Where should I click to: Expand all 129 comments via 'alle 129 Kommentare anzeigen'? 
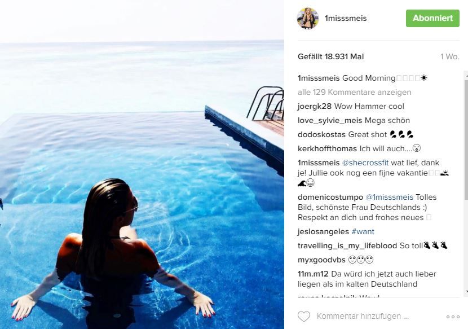click(x=354, y=93)
